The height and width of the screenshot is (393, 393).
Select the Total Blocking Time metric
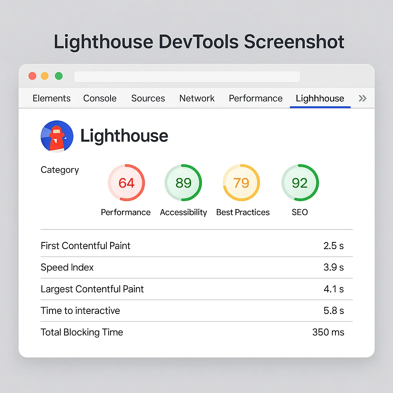click(x=196, y=332)
